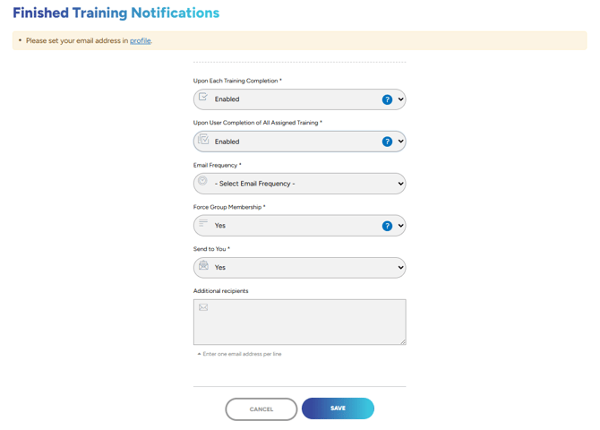Viewport: 600px width, 430px height.
Task: Click checkmark icon in Each Training Completion field
Action: tap(203, 97)
